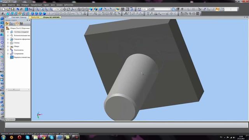Click the orange highlighted snapping icon in toolbar
This screenshot has height=140, width=249.
tap(217, 9)
